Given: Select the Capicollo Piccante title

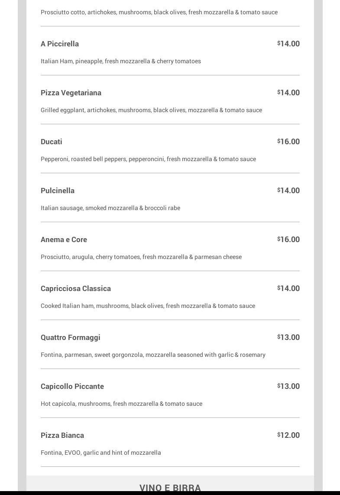Looking at the screenshot, I should [x=72, y=386].
